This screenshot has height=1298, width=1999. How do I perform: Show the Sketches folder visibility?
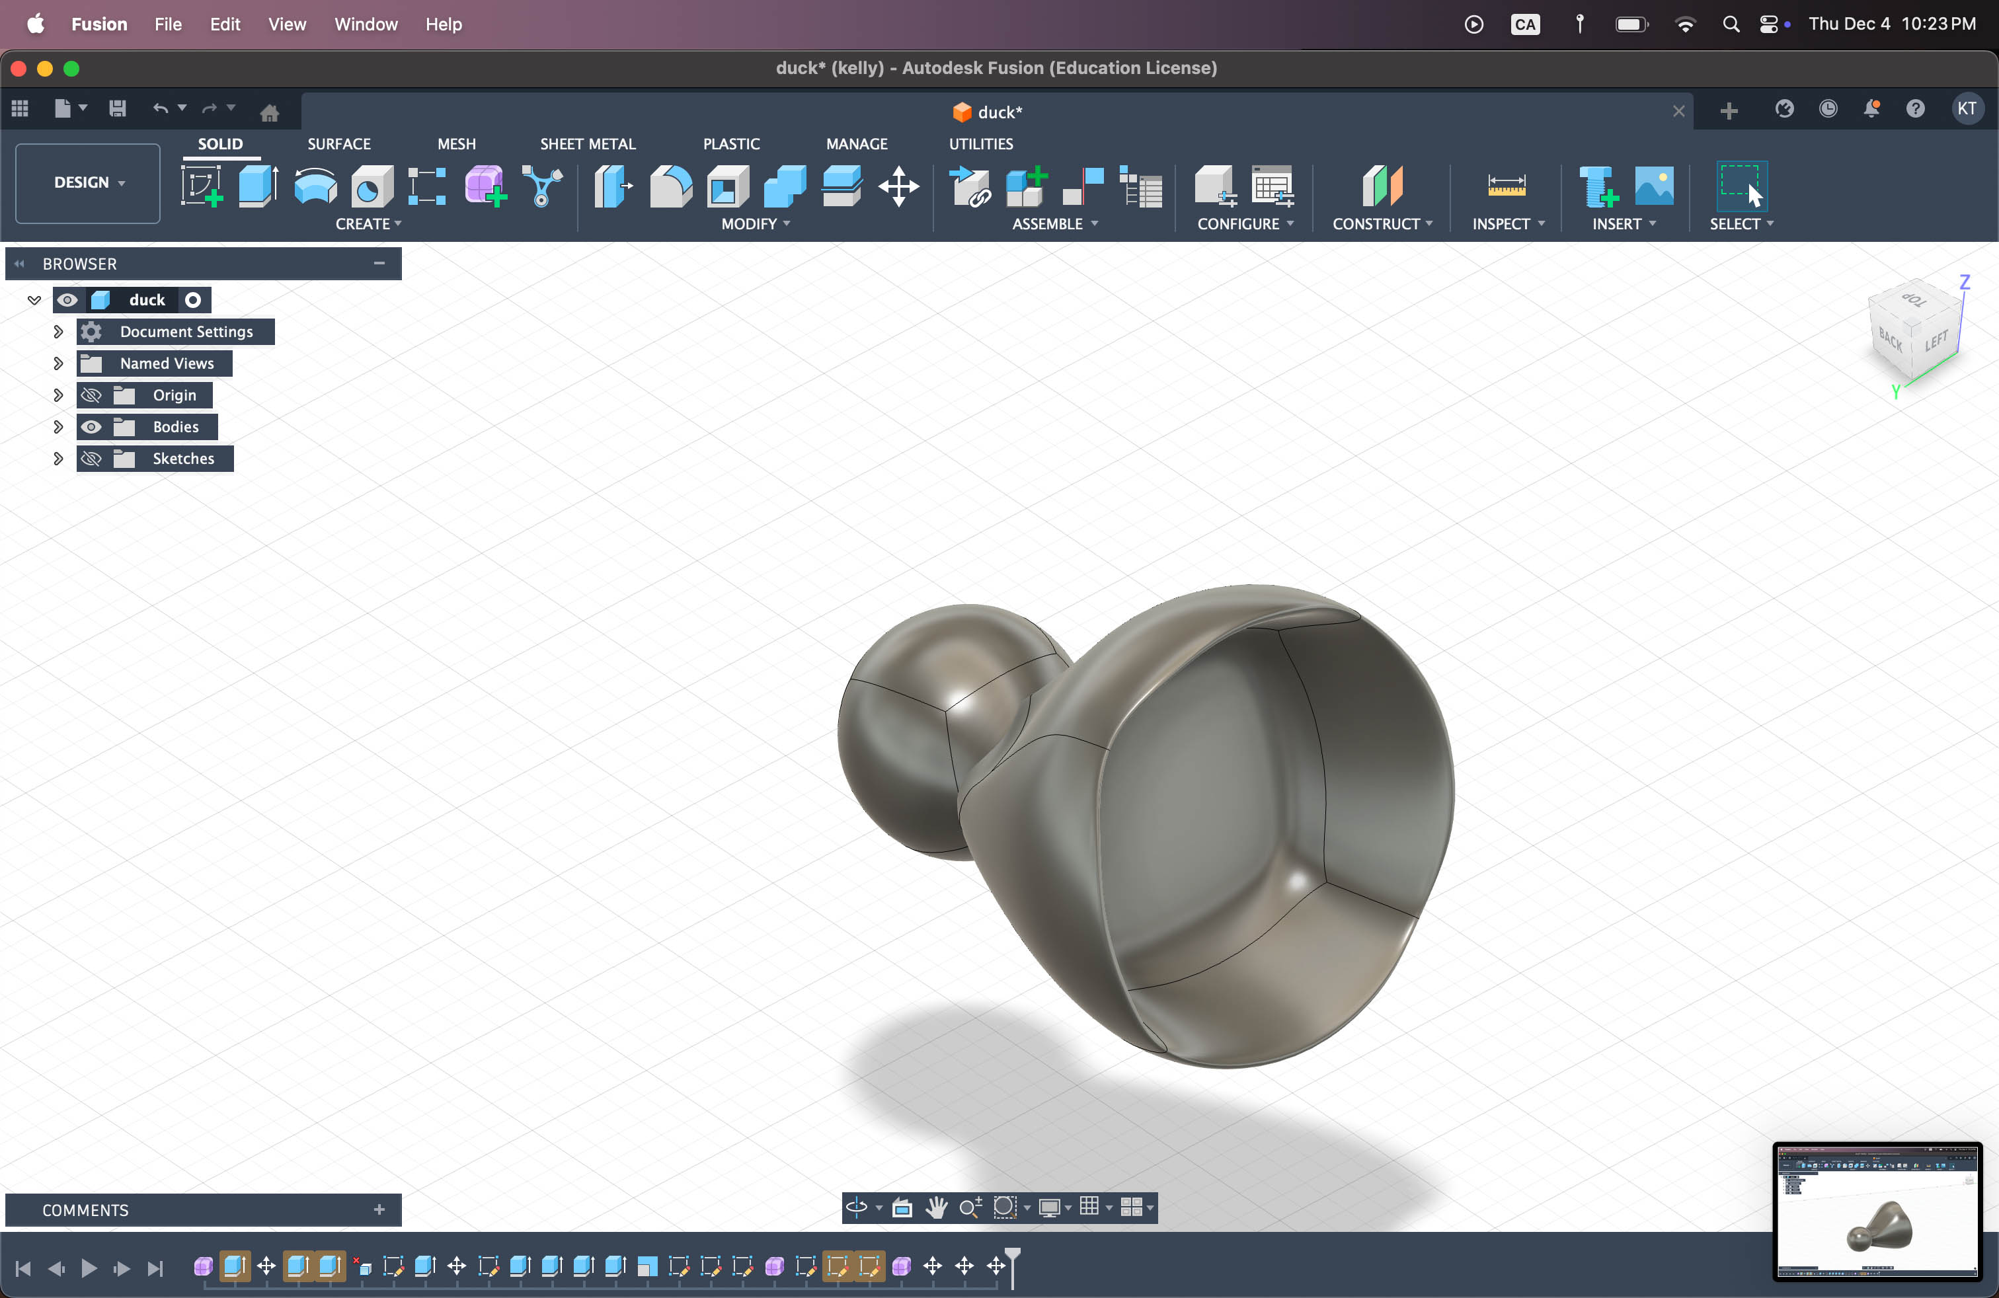pos(91,459)
